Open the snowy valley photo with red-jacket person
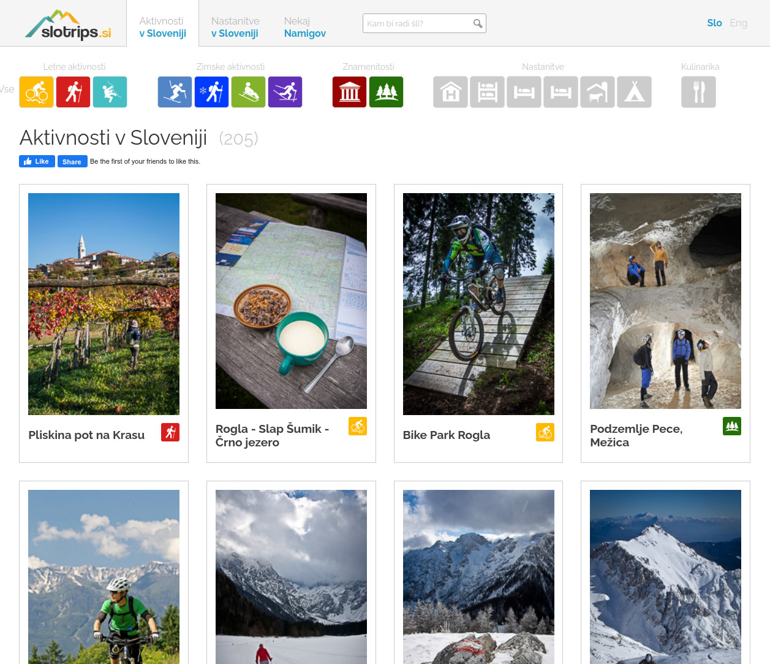The height and width of the screenshot is (664, 770). click(x=291, y=576)
